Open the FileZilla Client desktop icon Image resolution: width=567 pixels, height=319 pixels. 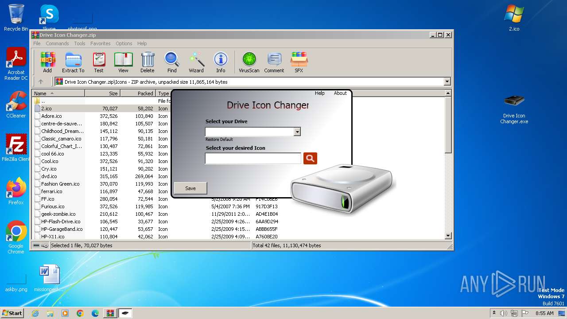pyautogui.click(x=16, y=148)
